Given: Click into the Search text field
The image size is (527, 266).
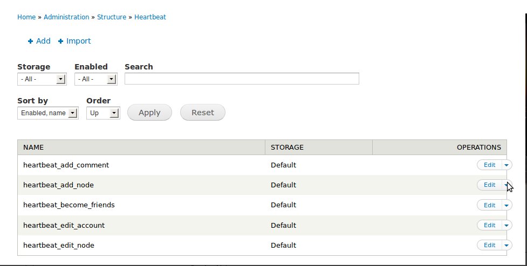Looking at the screenshot, I should pyautogui.click(x=242, y=79).
